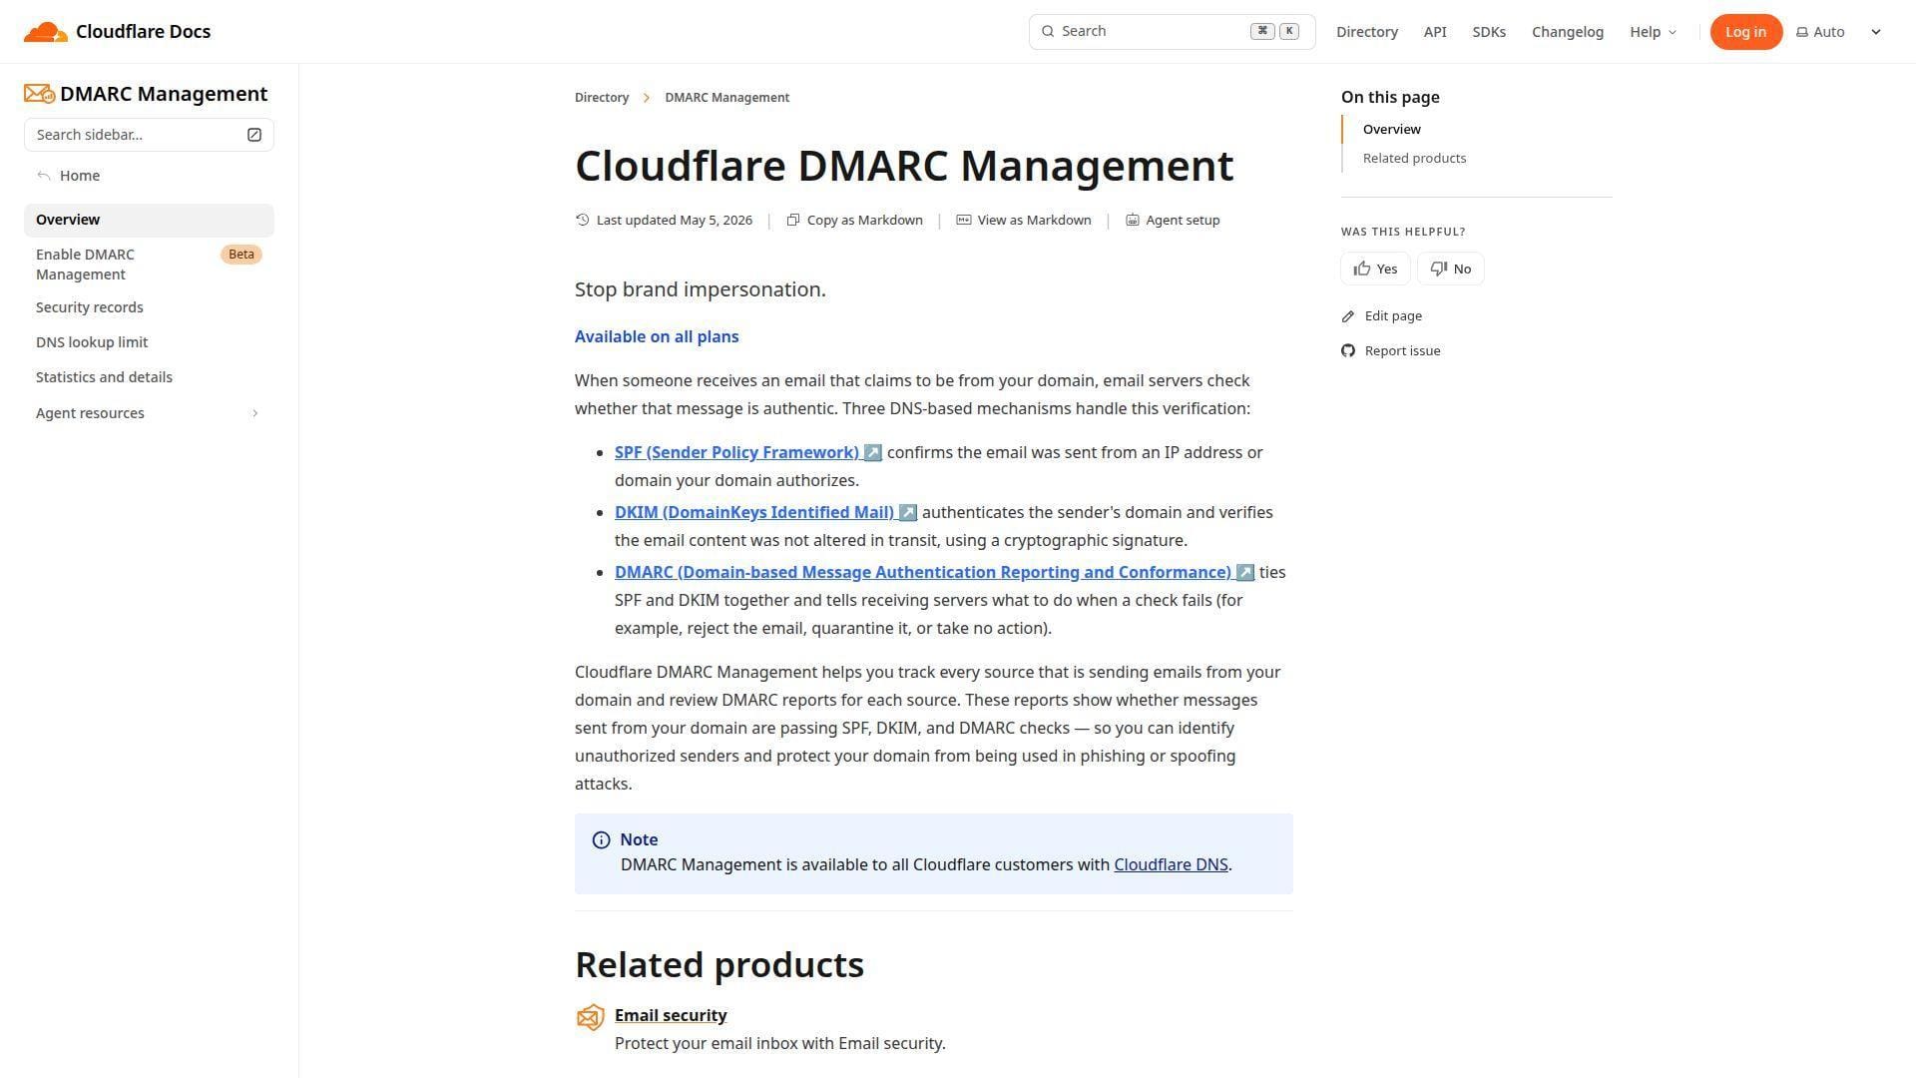1916x1078 pixels.
Task: Click the View as Markdown icon
Action: [964, 221]
